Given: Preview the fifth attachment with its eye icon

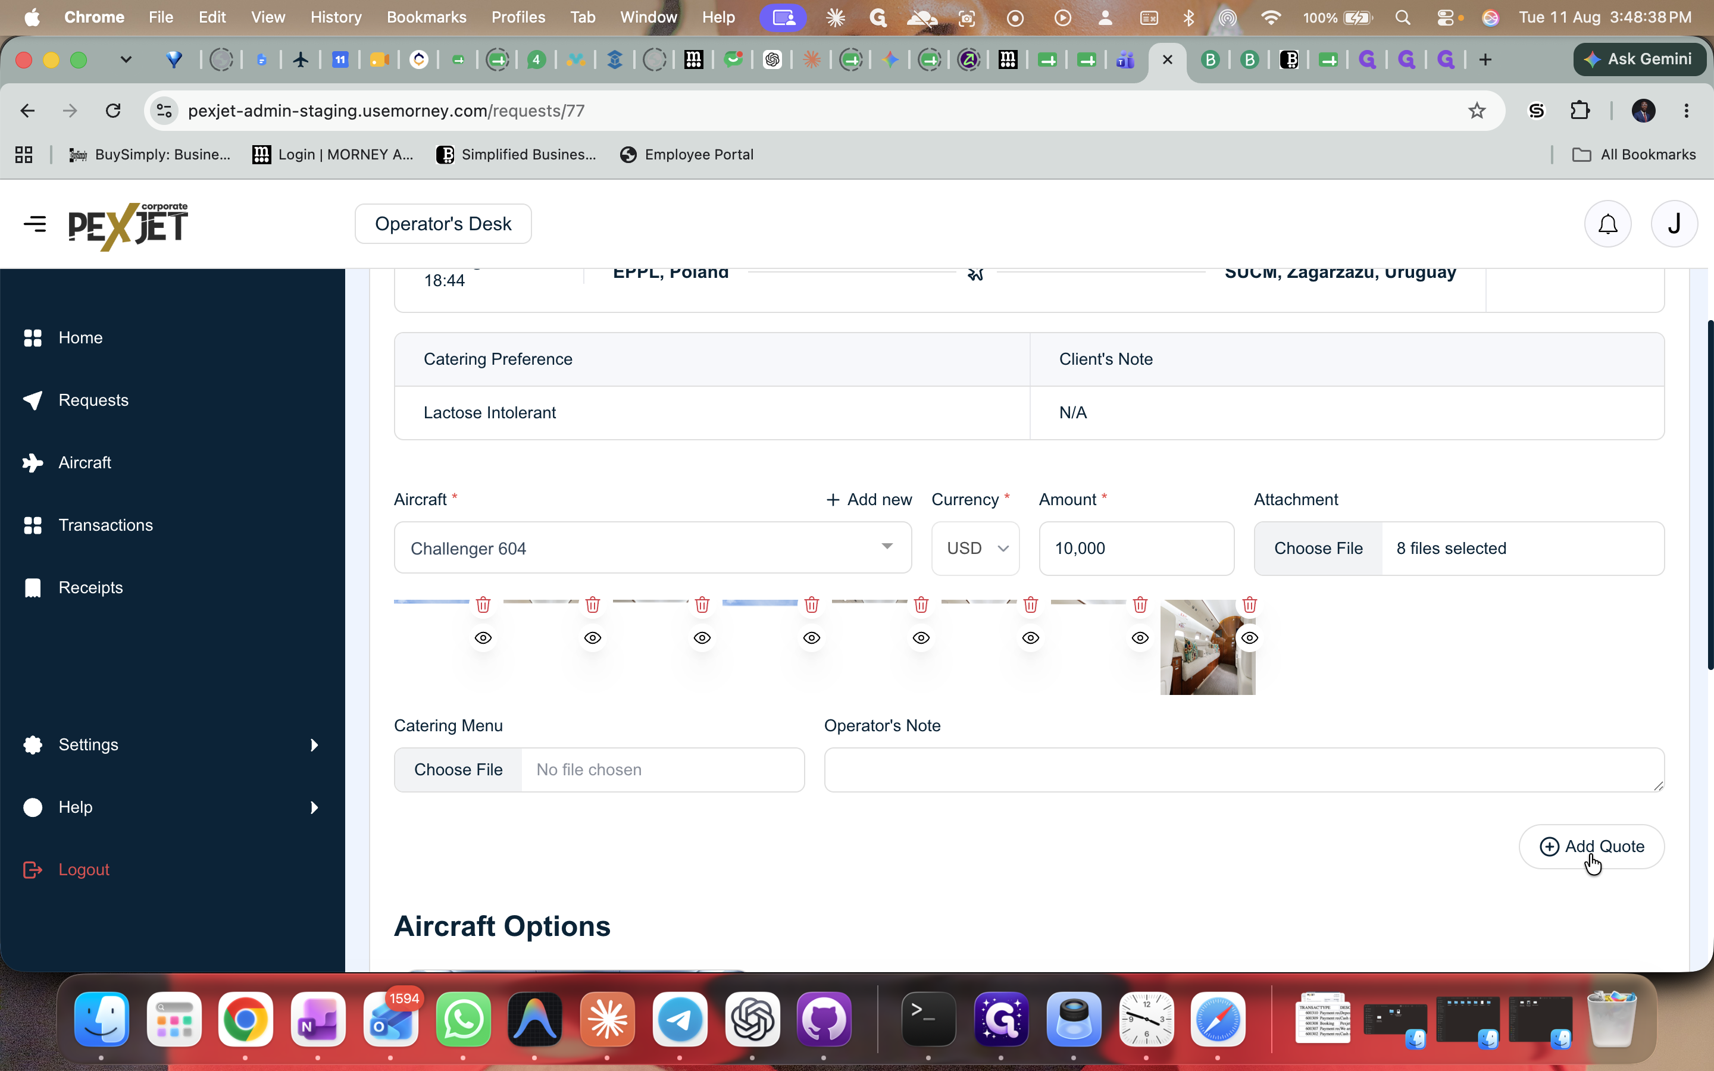Looking at the screenshot, I should tap(921, 638).
